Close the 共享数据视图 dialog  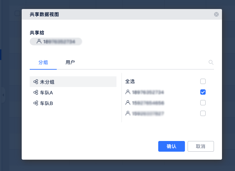(216, 14)
